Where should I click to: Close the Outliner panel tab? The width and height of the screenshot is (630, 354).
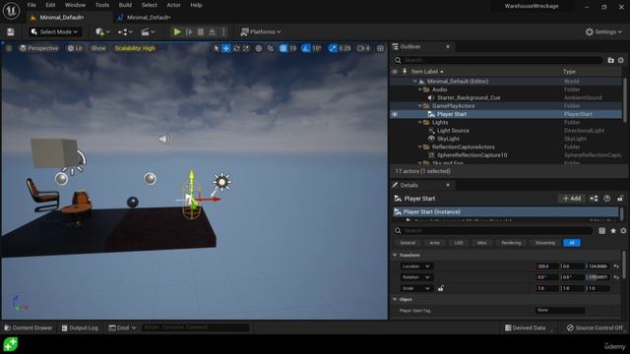[448, 47]
